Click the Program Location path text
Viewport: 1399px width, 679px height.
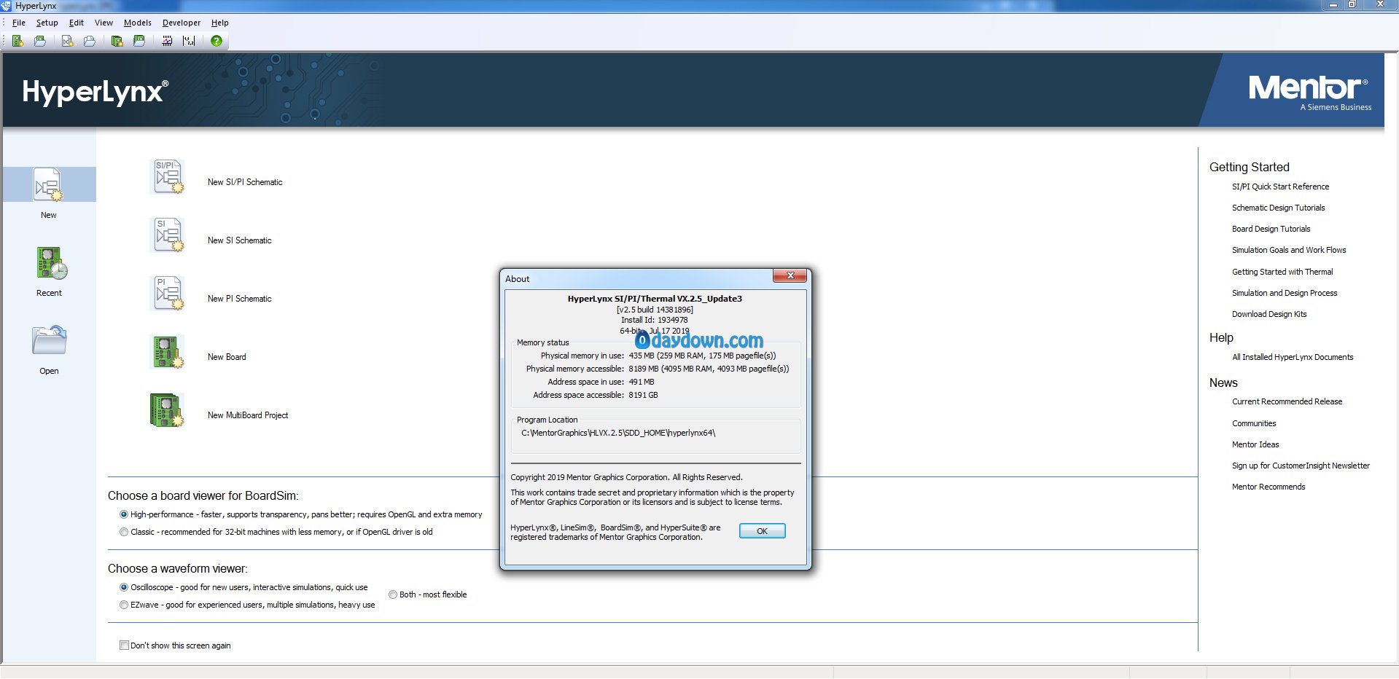click(x=618, y=433)
